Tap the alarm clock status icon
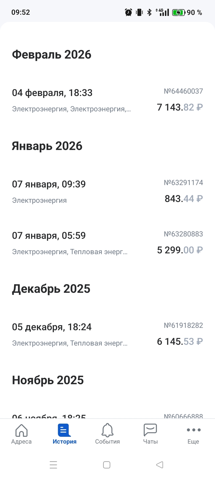 tap(128, 13)
